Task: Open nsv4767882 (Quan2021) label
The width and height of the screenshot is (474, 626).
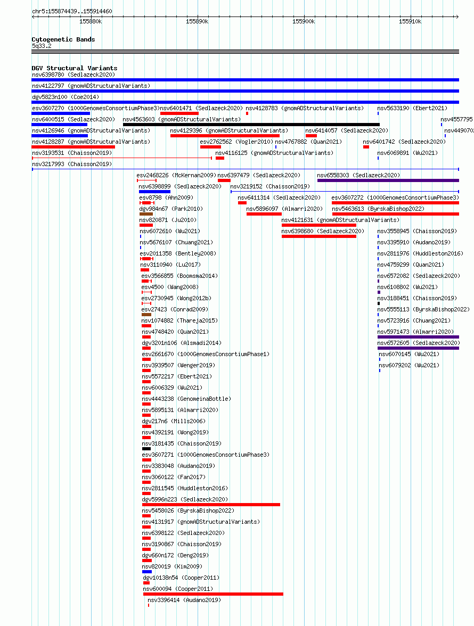Action: (x=309, y=142)
